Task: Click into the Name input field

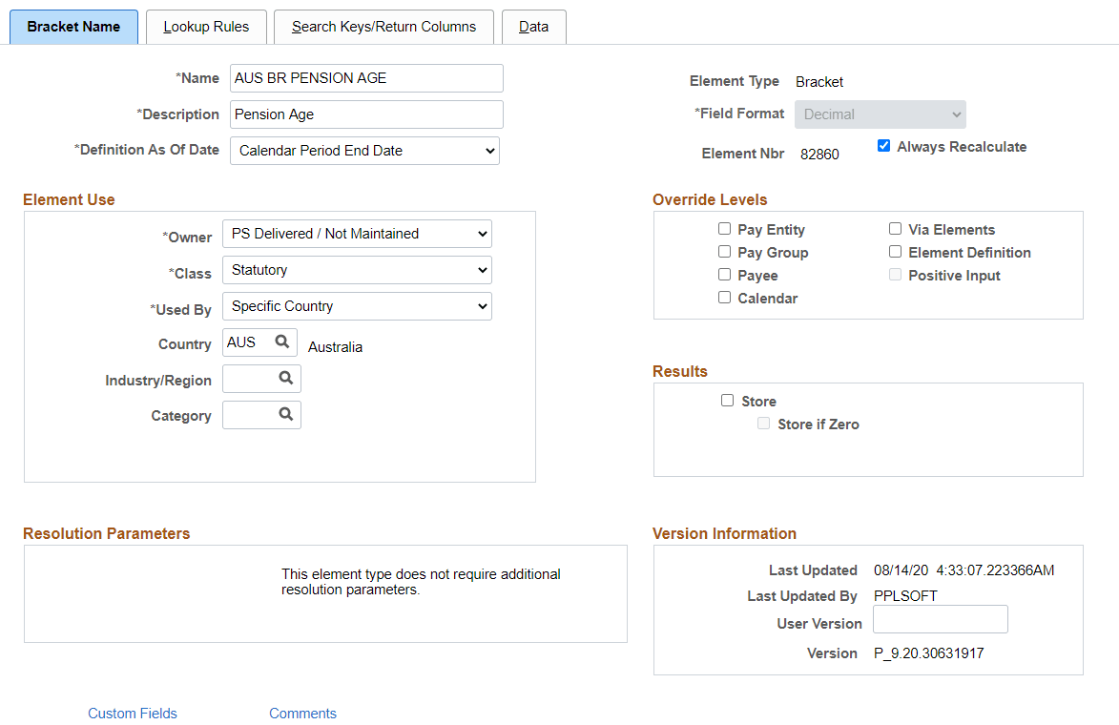Action: [x=366, y=78]
